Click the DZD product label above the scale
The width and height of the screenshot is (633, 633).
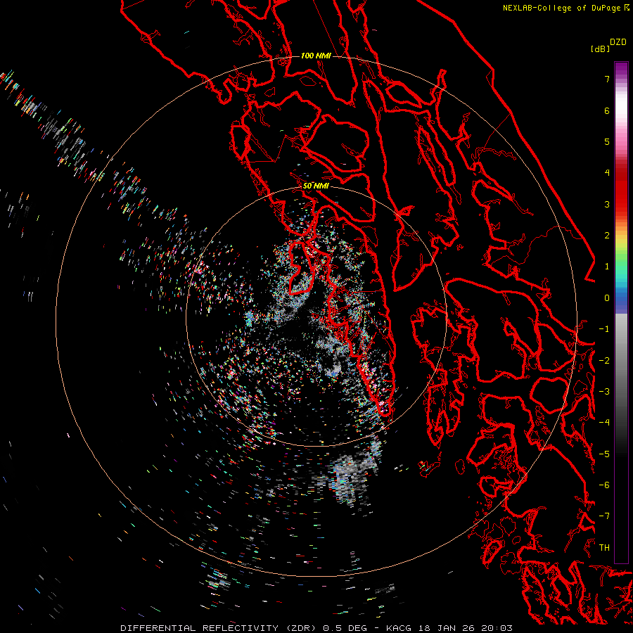pyautogui.click(x=618, y=42)
